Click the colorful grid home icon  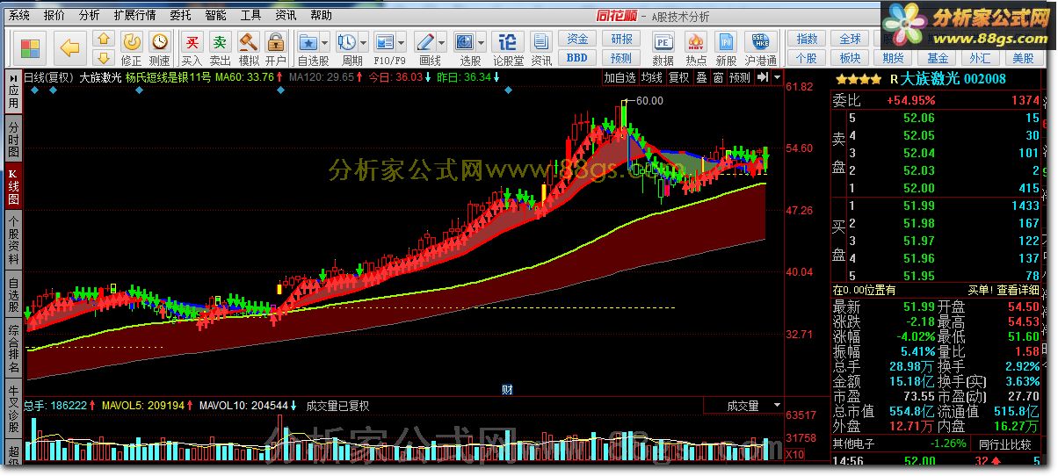pos(31,47)
